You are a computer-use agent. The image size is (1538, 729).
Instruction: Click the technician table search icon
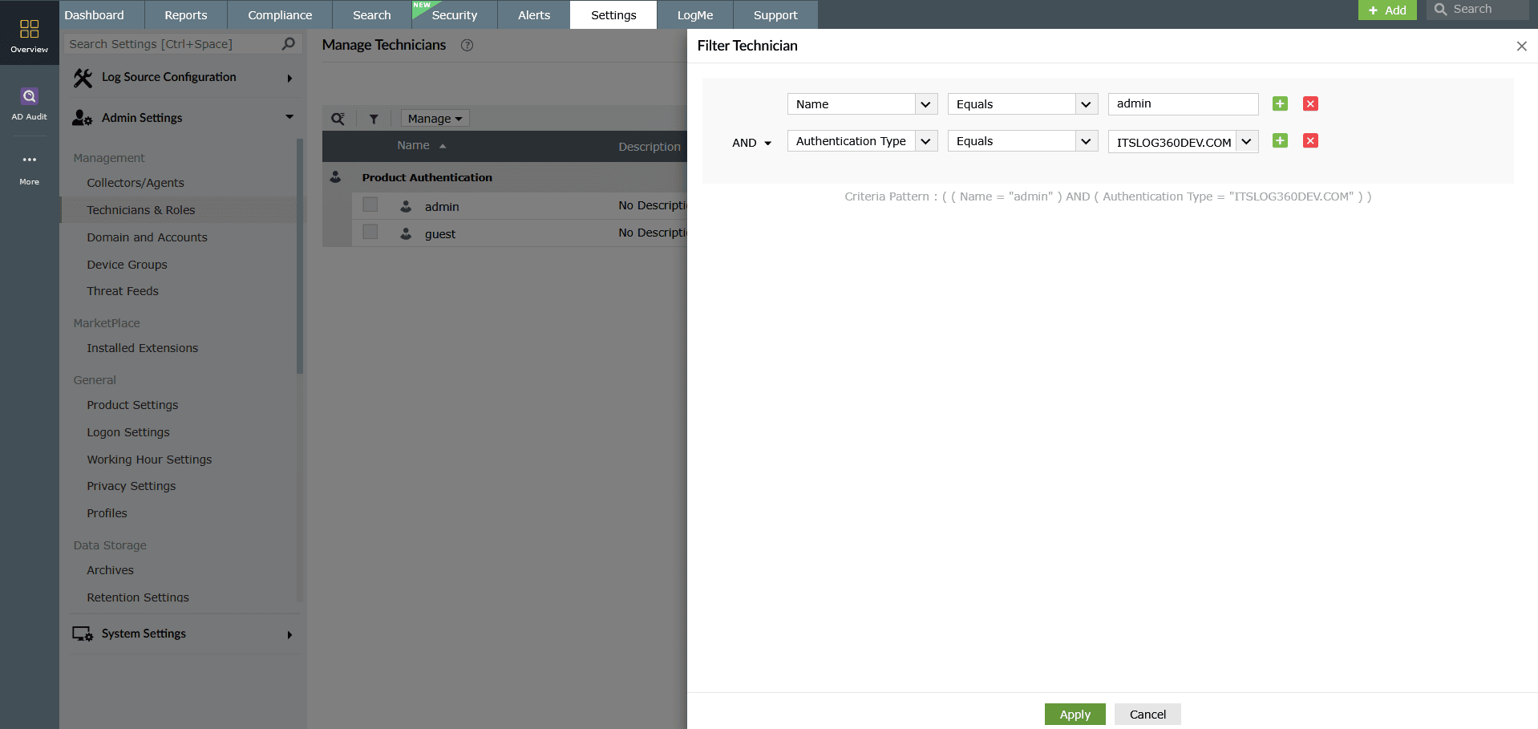point(338,119)
